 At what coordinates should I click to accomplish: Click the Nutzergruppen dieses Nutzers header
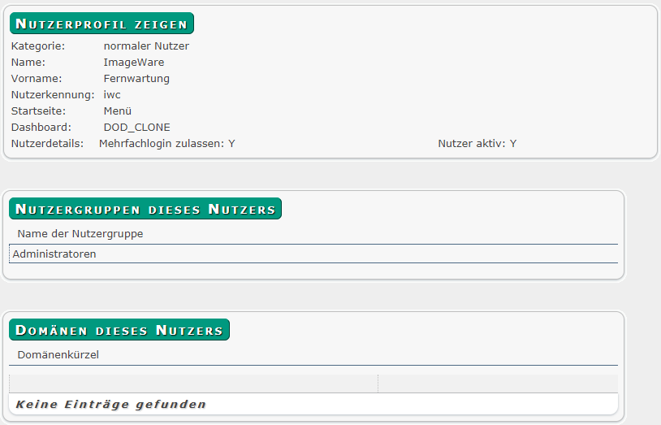point(145,209)
